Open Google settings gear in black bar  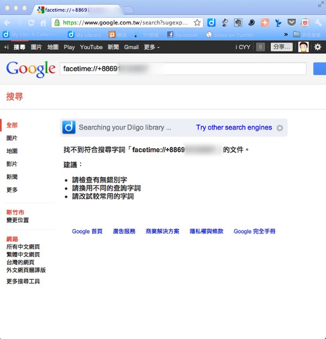(317, 47)
